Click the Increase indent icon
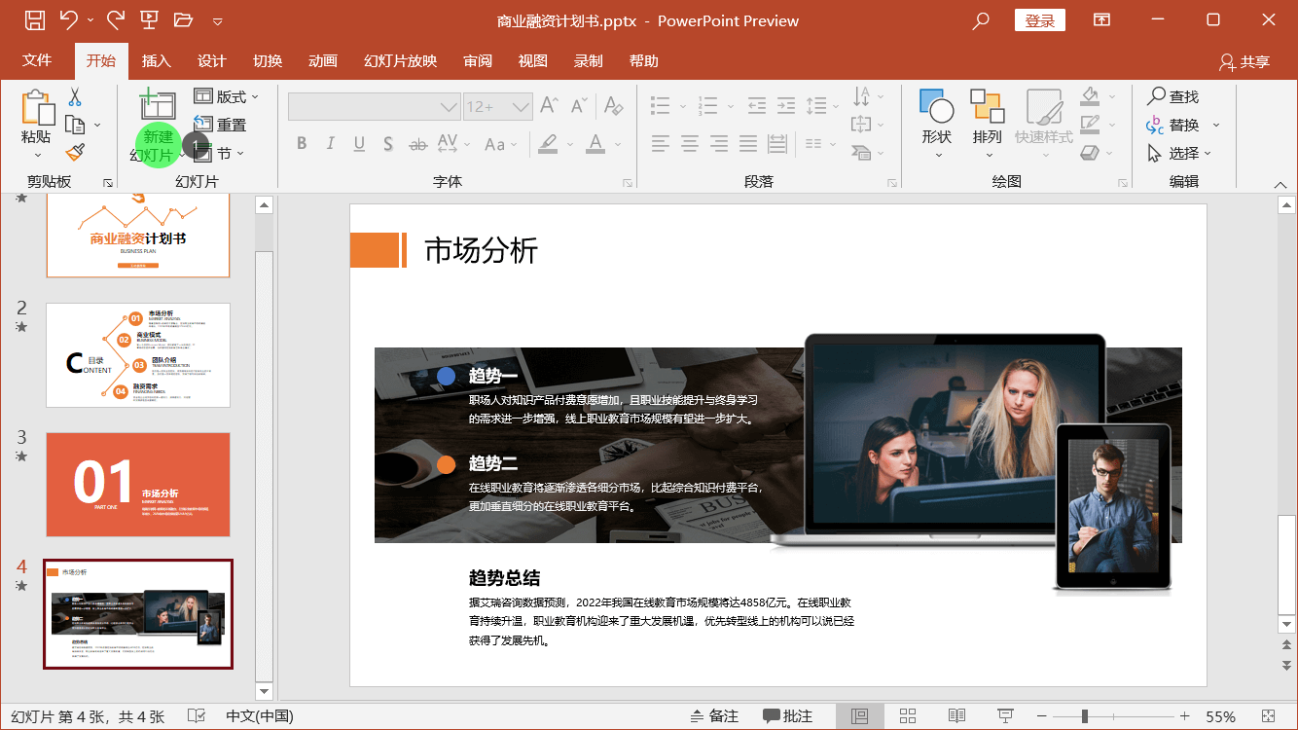This screenshot has width=1298, height=730. click(x=787, y=105)
